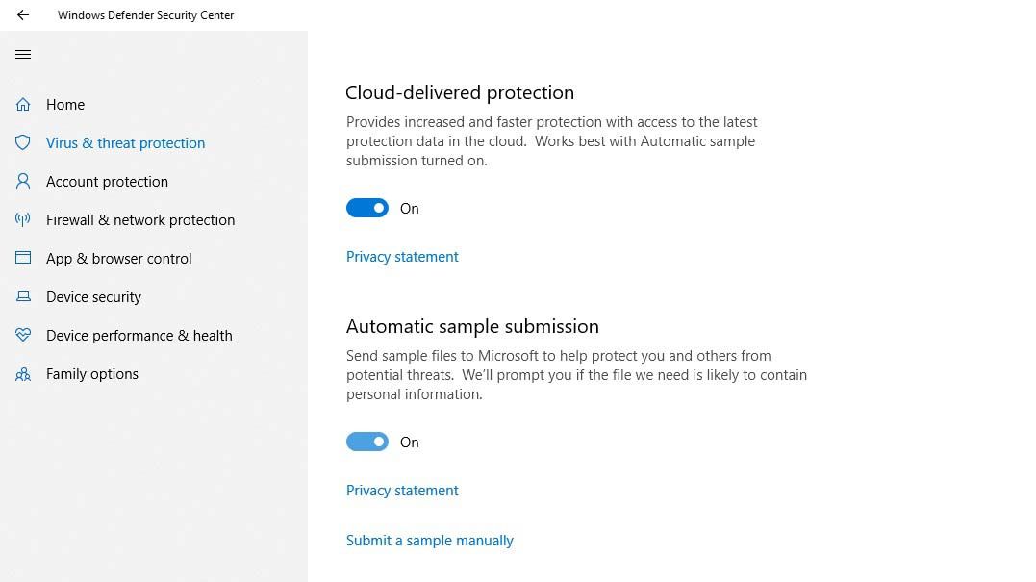This screenshot has height=582, width=1036.
Task: Click the Device security icon
Action: point(23,296)
